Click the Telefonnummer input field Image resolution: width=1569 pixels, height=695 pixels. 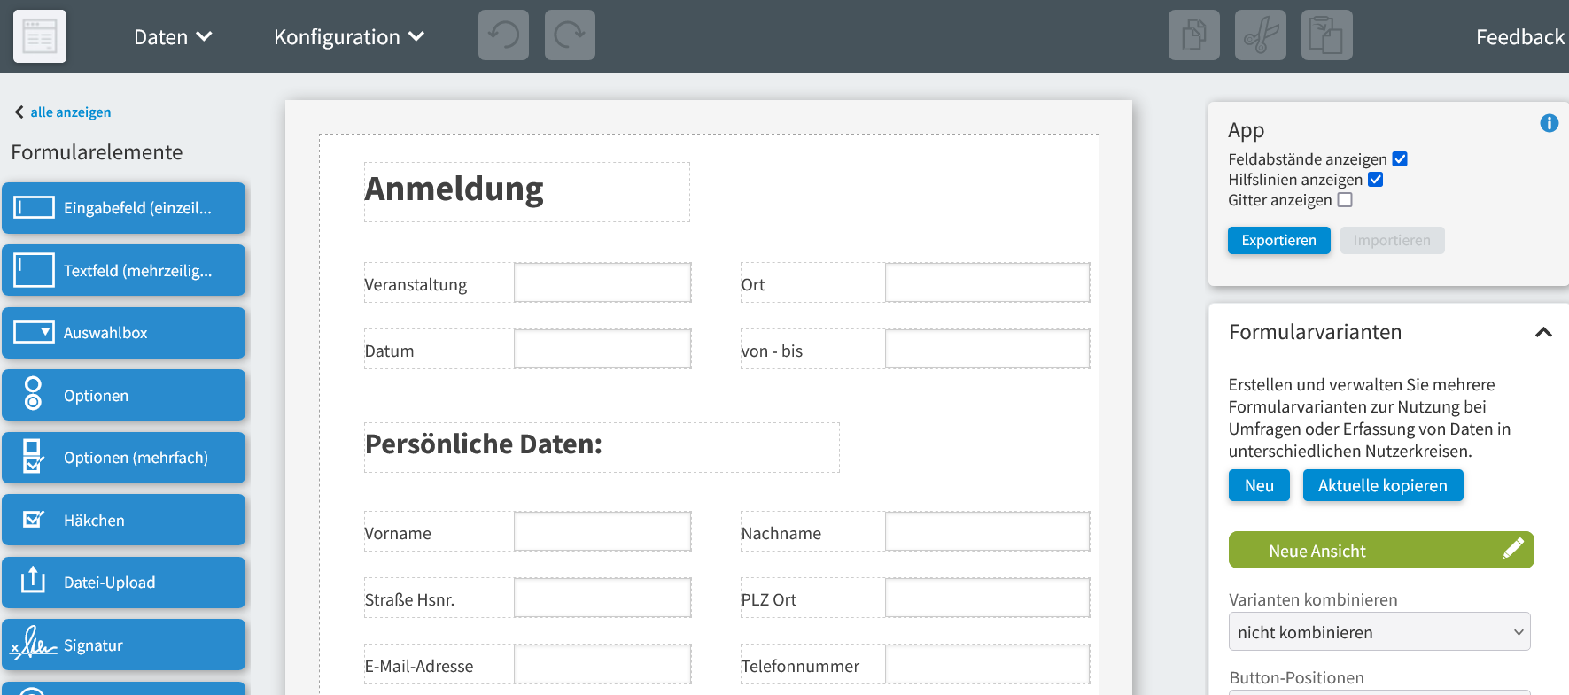pos(987,664)
